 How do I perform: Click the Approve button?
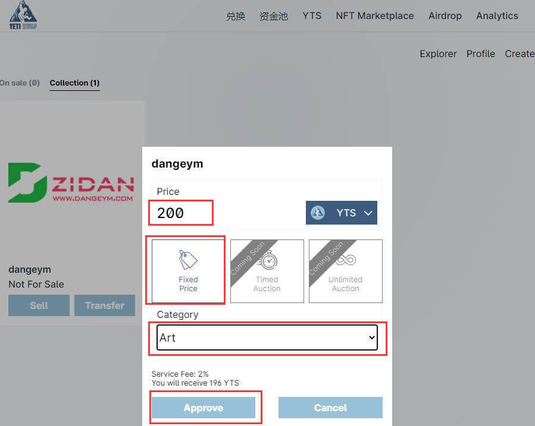pos(204,408)
